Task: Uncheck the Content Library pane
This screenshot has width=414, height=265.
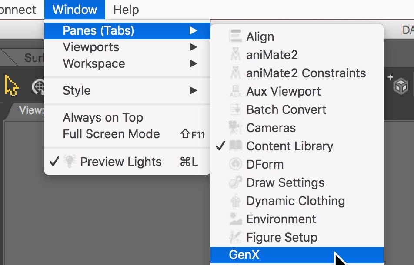Action: pyautogui.click(x=289, y=146)
